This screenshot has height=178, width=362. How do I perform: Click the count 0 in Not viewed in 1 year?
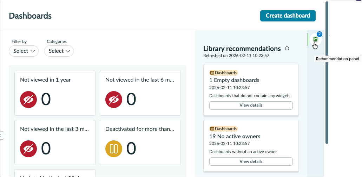click(x=46, y=100)
